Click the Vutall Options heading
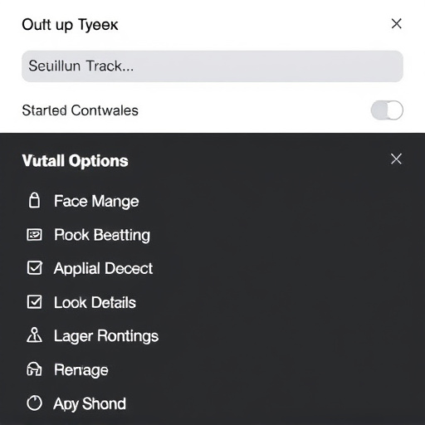Screen dimensions: 425x425 point(76,161)
